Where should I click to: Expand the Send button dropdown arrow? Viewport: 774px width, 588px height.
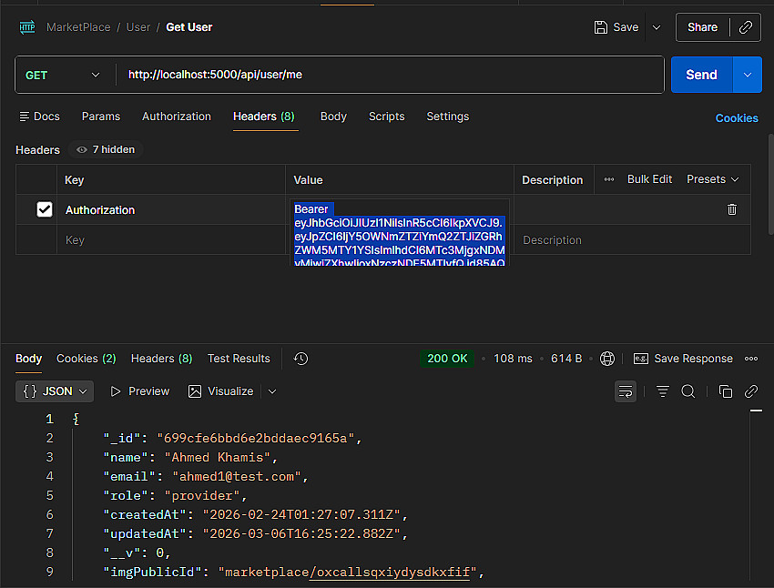pyautogui.click(x=748, y=75)
